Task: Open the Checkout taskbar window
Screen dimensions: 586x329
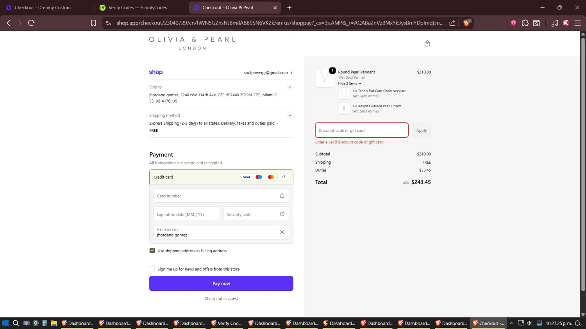Action: 488,323
